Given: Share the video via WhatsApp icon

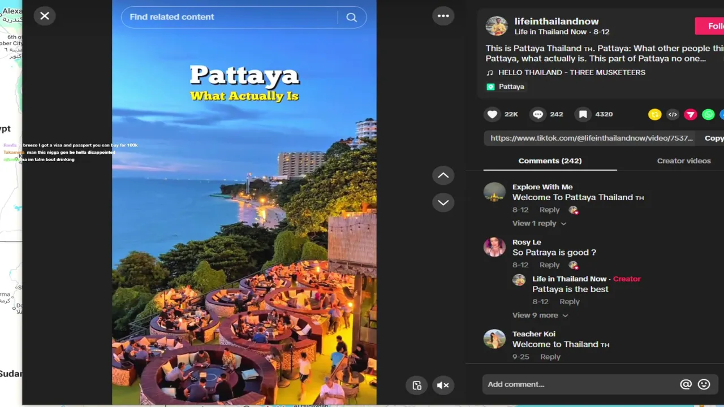Looking at the screenshot, I should (708, 114).
